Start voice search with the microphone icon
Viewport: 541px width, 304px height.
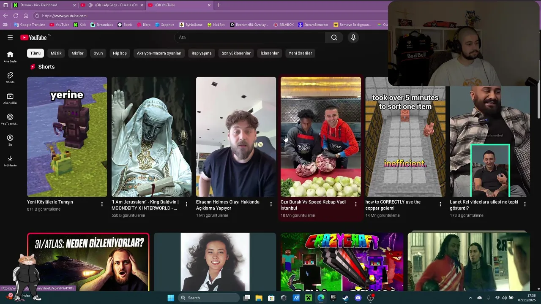pos(353,37)
